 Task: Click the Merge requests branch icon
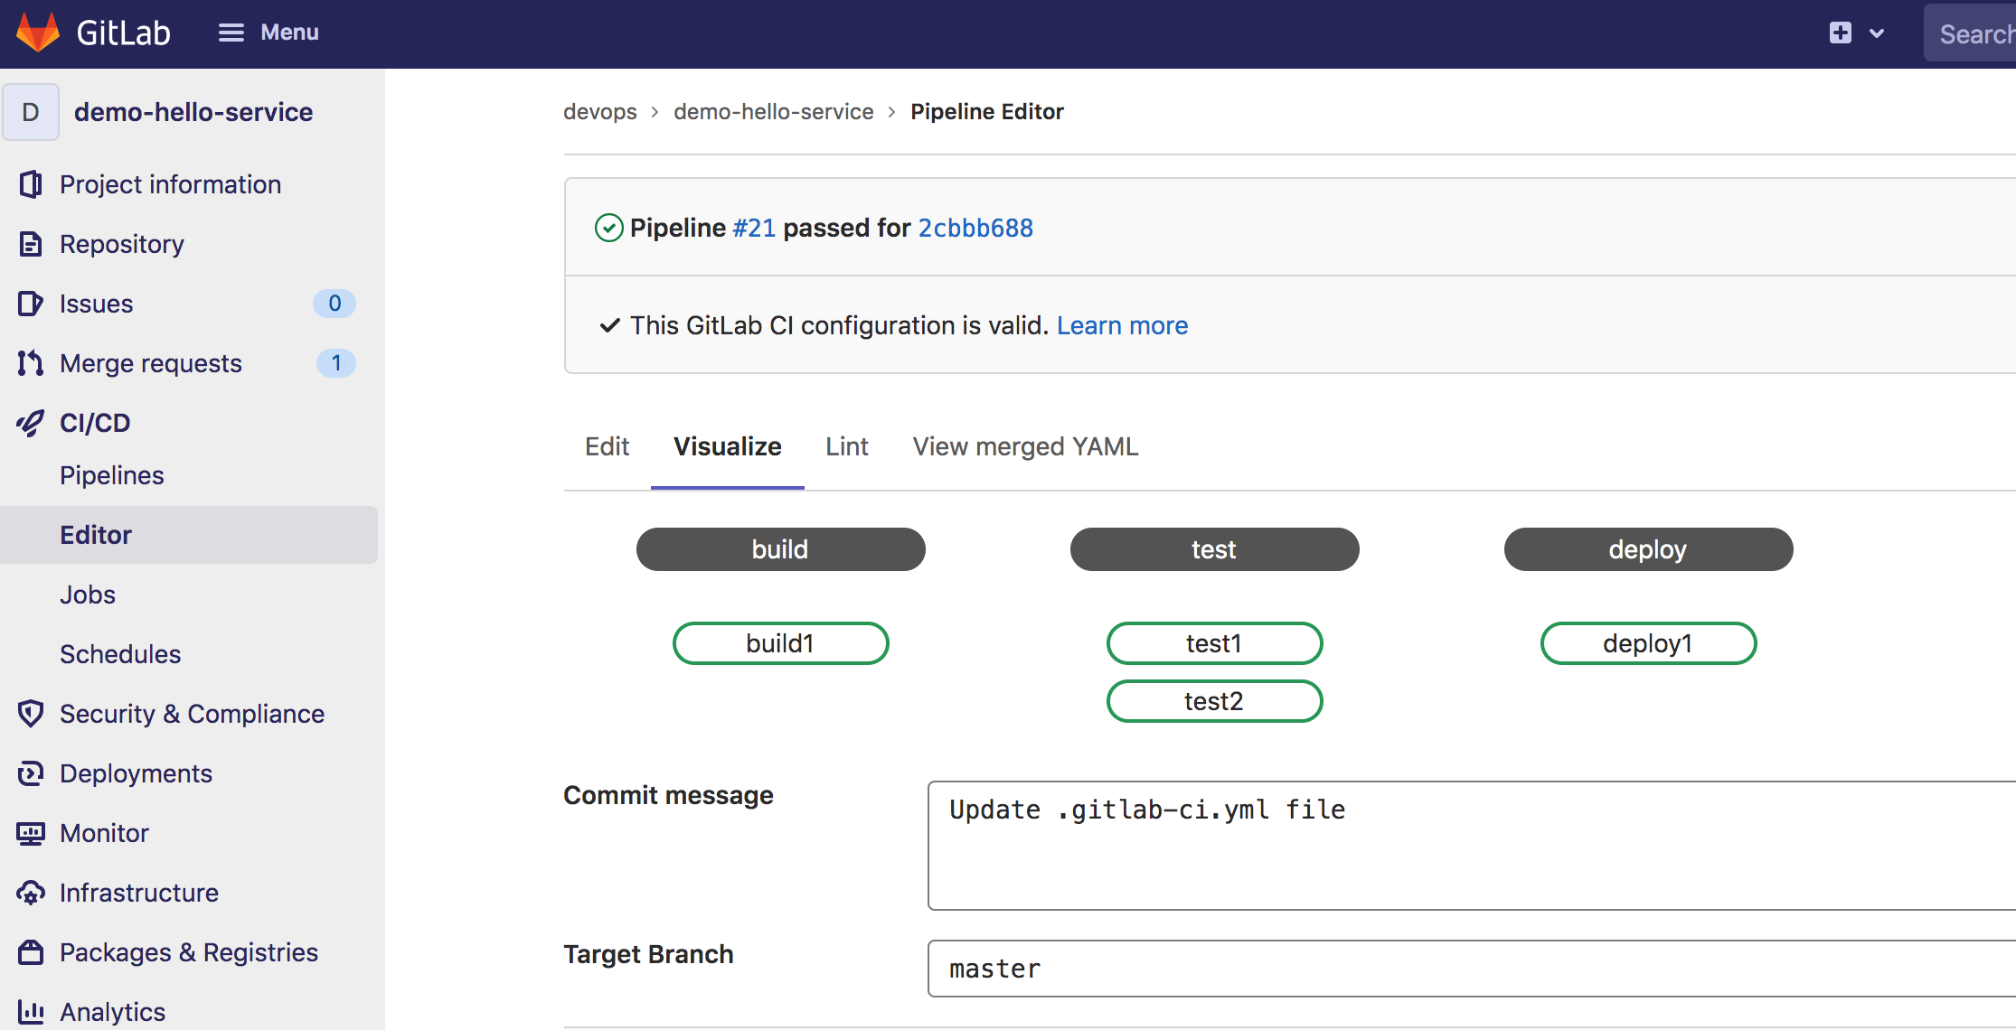31,363
